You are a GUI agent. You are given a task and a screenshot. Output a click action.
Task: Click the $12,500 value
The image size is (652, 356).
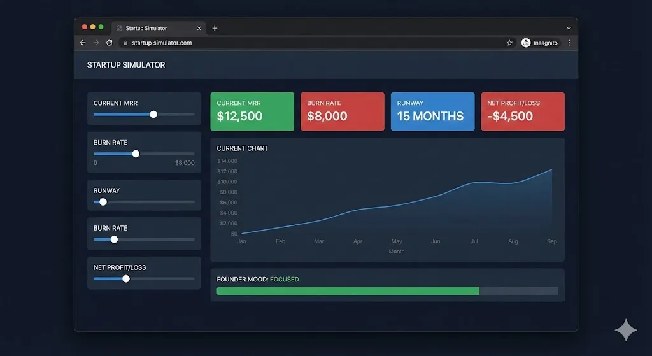239,116
